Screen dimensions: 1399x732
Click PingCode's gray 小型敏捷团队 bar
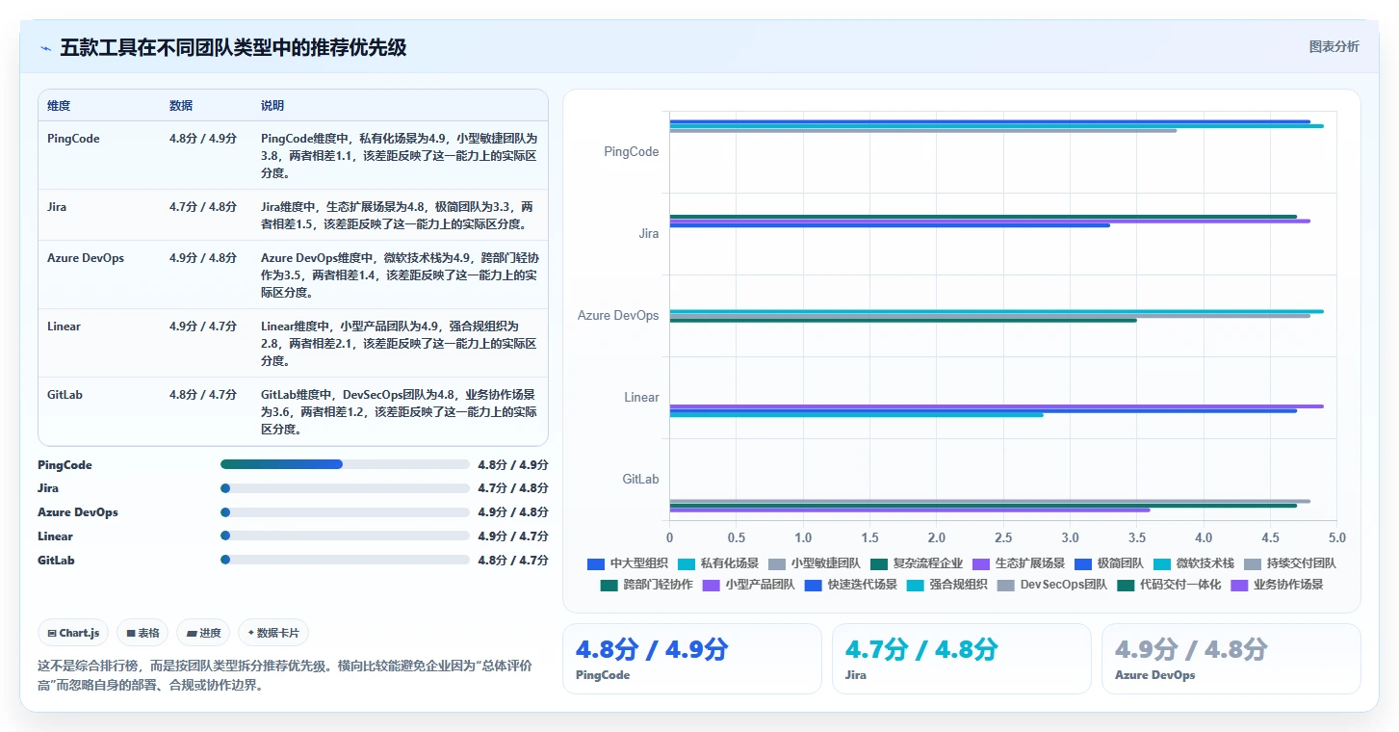[x=923, y=131]
